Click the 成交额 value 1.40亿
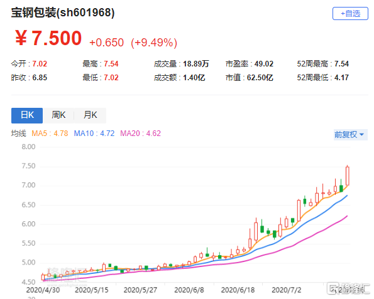 (x=194, y=78)
